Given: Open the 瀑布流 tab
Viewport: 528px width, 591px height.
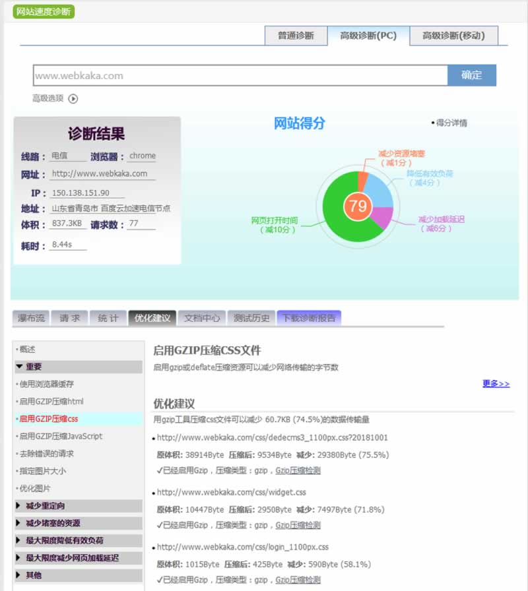Looking at the screenshot, I should (31, 318).
